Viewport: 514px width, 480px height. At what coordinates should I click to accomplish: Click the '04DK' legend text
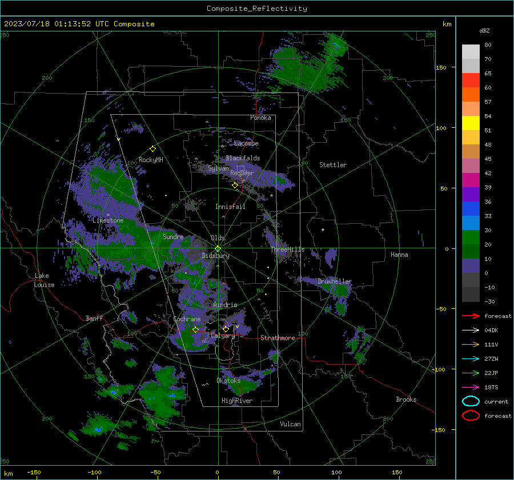tap(491, 330)
